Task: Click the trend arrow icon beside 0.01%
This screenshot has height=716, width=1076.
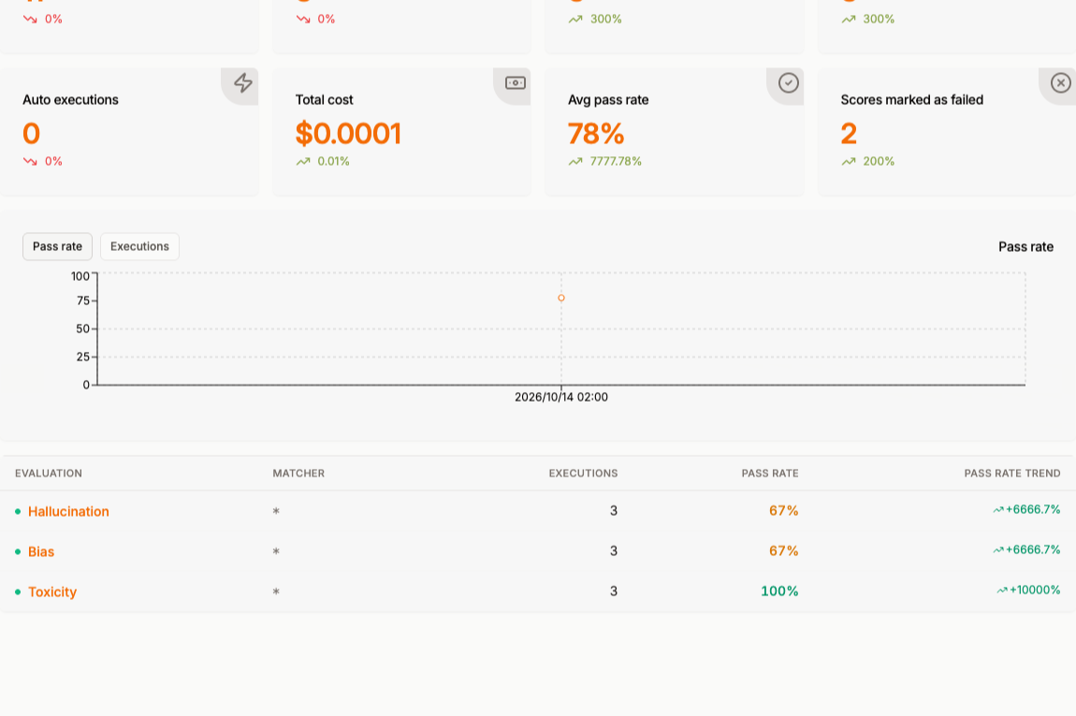Action: (x=302, y=161)
